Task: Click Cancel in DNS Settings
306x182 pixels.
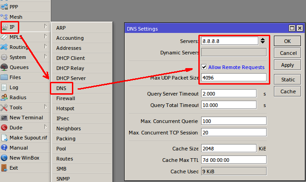Action: pos(287,53)
